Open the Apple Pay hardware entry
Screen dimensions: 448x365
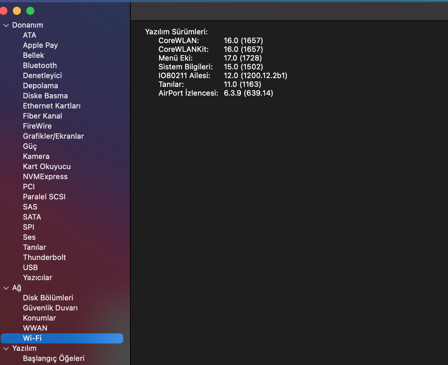click(x=40, y=45)
